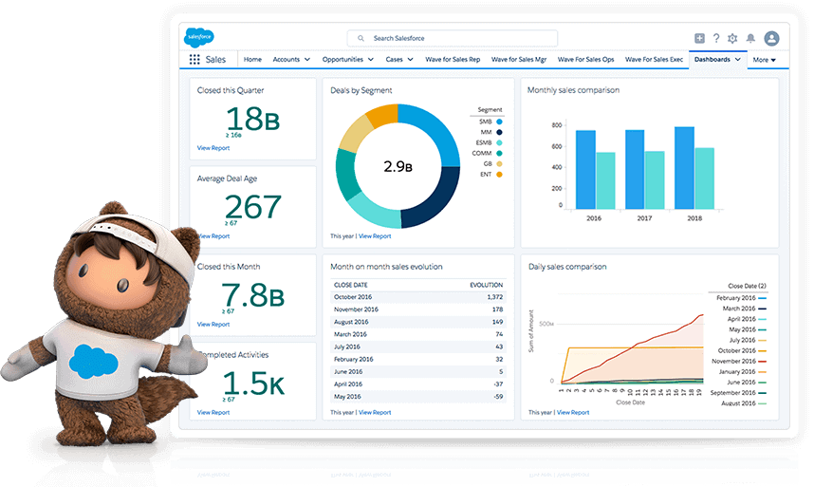Click the COMM segment legend swatch
Screen dimensions: 814x487
499,154
